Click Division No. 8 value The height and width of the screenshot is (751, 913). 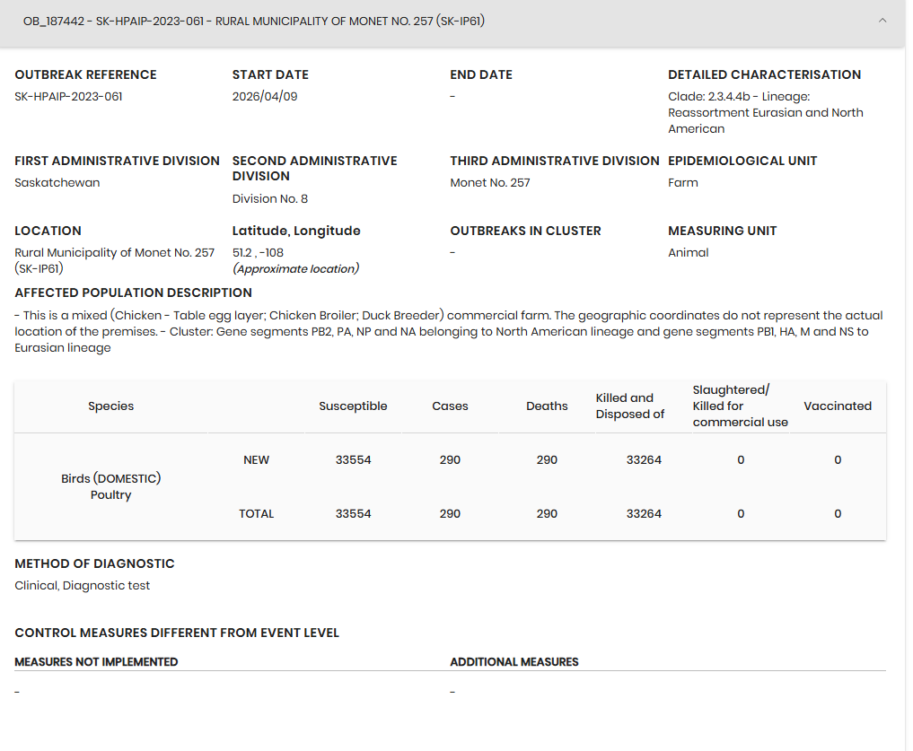click(x=270, y=199)
